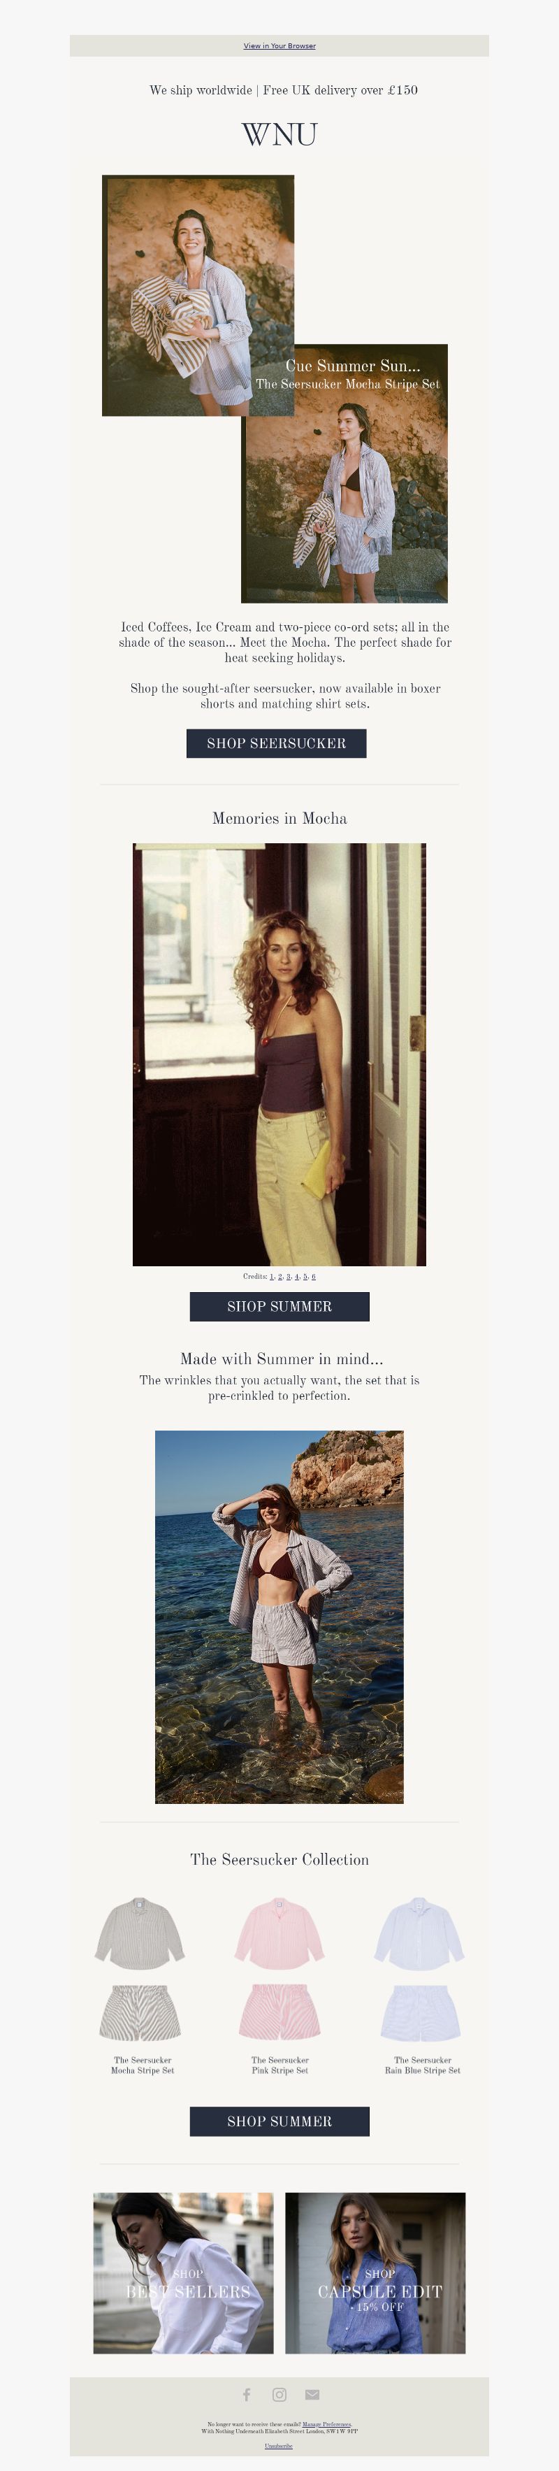Open the Facebook icon in the footer
The height and width of the screenshot is (2471, 559).
click(247, 2394)
